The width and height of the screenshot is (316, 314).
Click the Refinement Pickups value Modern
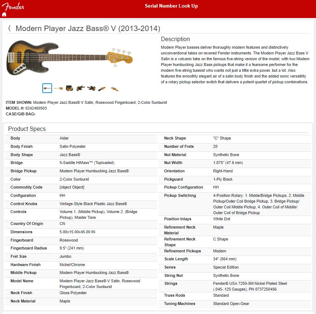[220, 251]
